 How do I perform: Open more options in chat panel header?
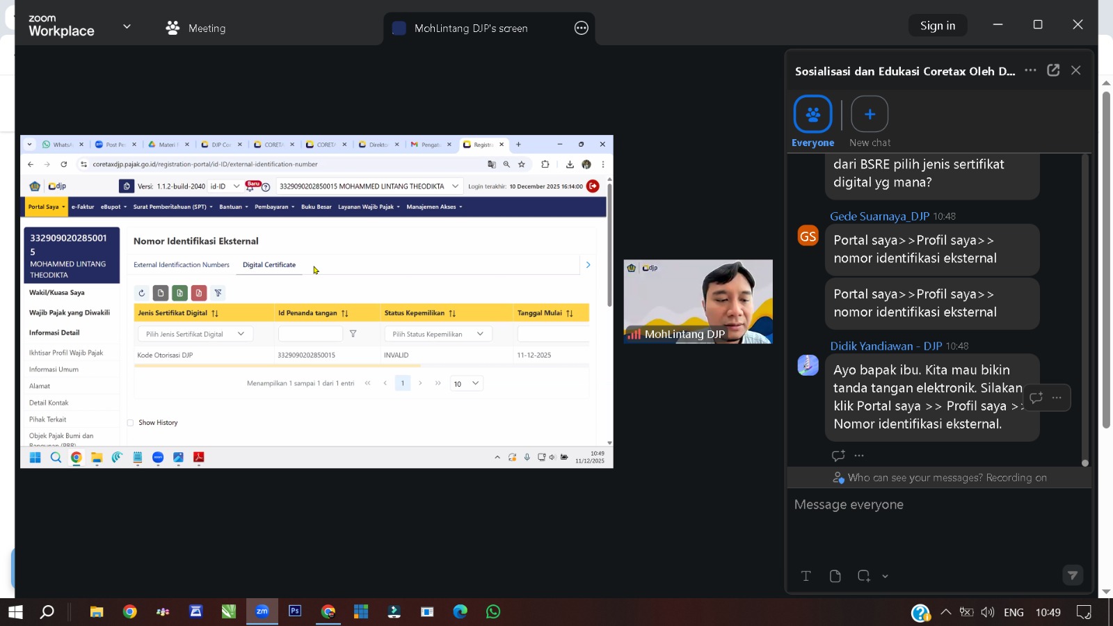[x=1030, y=70]
